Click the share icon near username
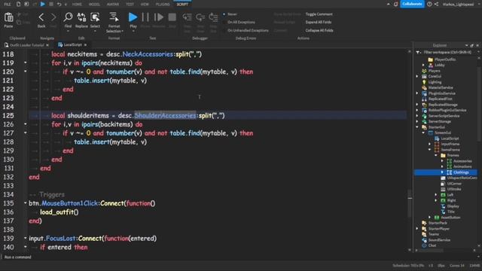482x271 pixels. [x=437, y=4]
